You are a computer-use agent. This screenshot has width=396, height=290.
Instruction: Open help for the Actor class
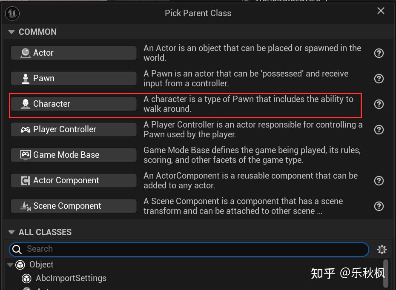pos(379,53)
